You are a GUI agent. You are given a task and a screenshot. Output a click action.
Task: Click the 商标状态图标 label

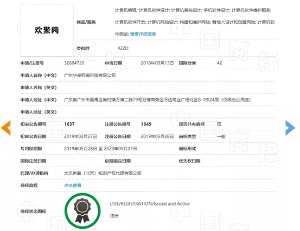click(x=33, y=211)
